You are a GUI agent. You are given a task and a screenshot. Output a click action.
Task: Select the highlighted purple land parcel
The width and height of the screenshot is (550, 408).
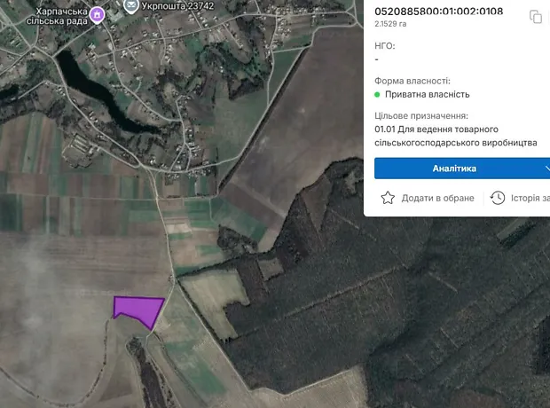pos(137,310)
